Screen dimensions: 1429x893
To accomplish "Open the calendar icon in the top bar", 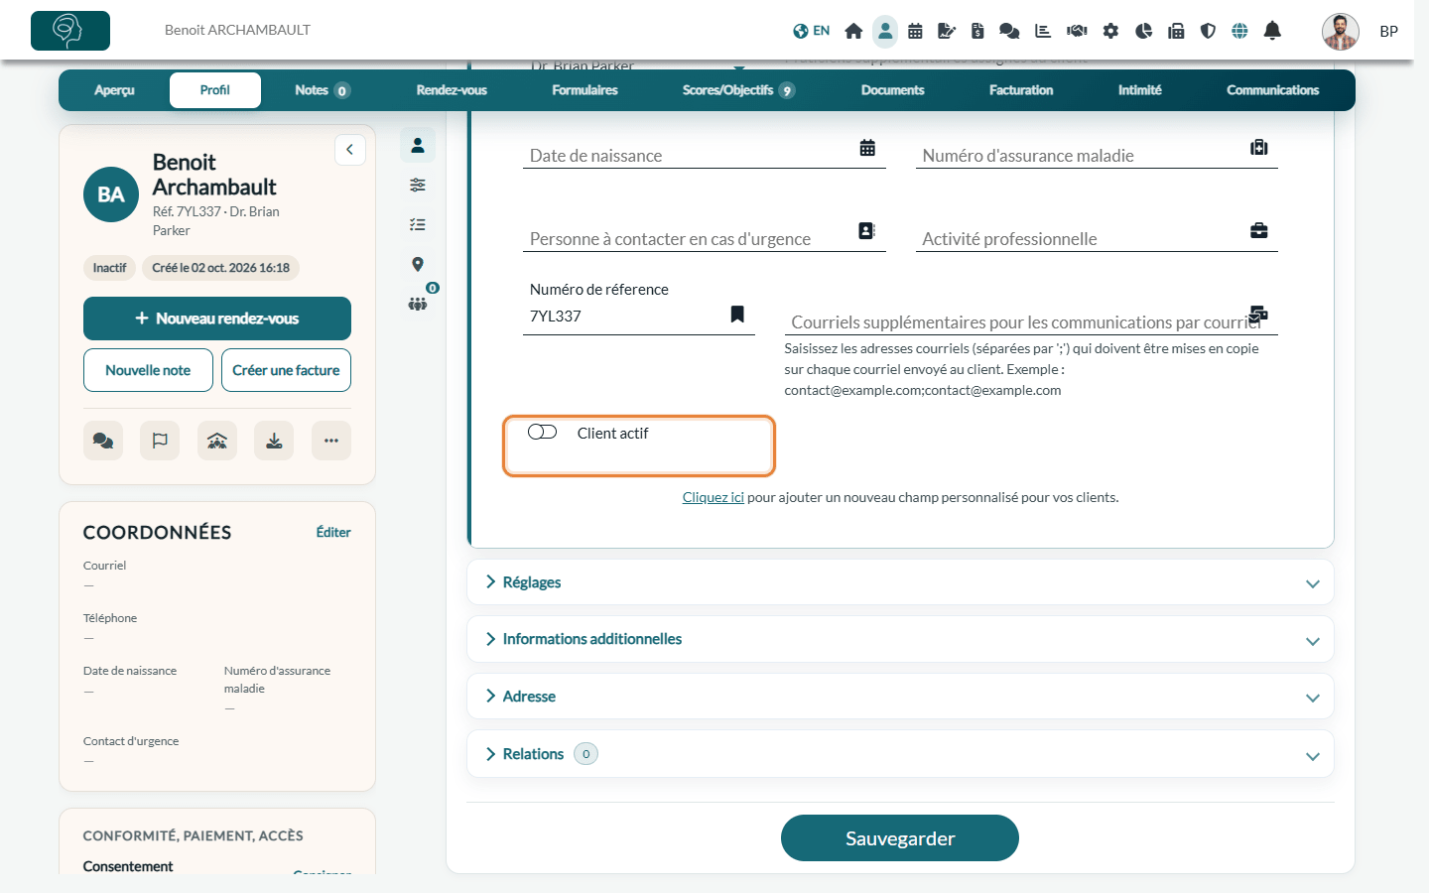I will coord(915,31).
